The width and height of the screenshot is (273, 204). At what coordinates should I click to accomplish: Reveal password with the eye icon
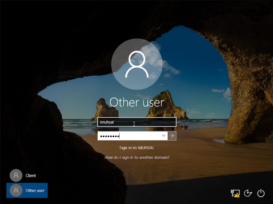164,136
